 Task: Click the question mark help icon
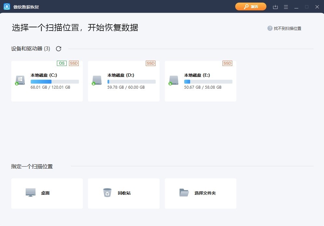[270, 29]
